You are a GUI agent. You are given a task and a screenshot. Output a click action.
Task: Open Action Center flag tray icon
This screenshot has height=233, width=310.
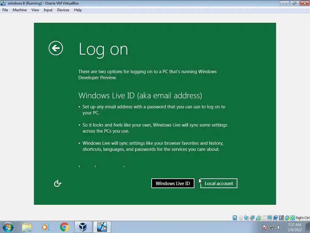pyautogui.click(x=265, y=227)
